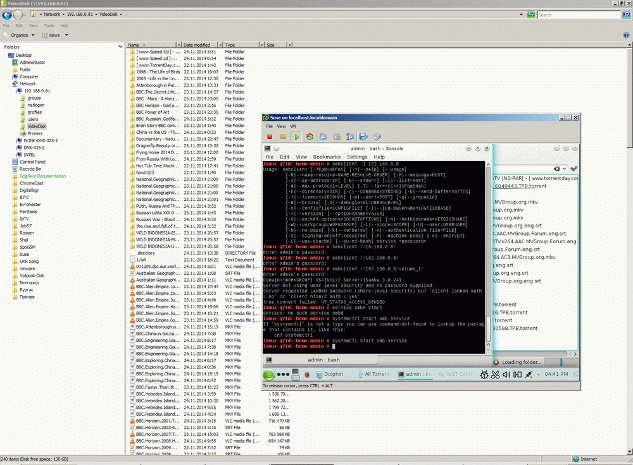Viewport: 633px width, 465px height.
Task: Sort files by Date modified column
Action: (196, 45)
